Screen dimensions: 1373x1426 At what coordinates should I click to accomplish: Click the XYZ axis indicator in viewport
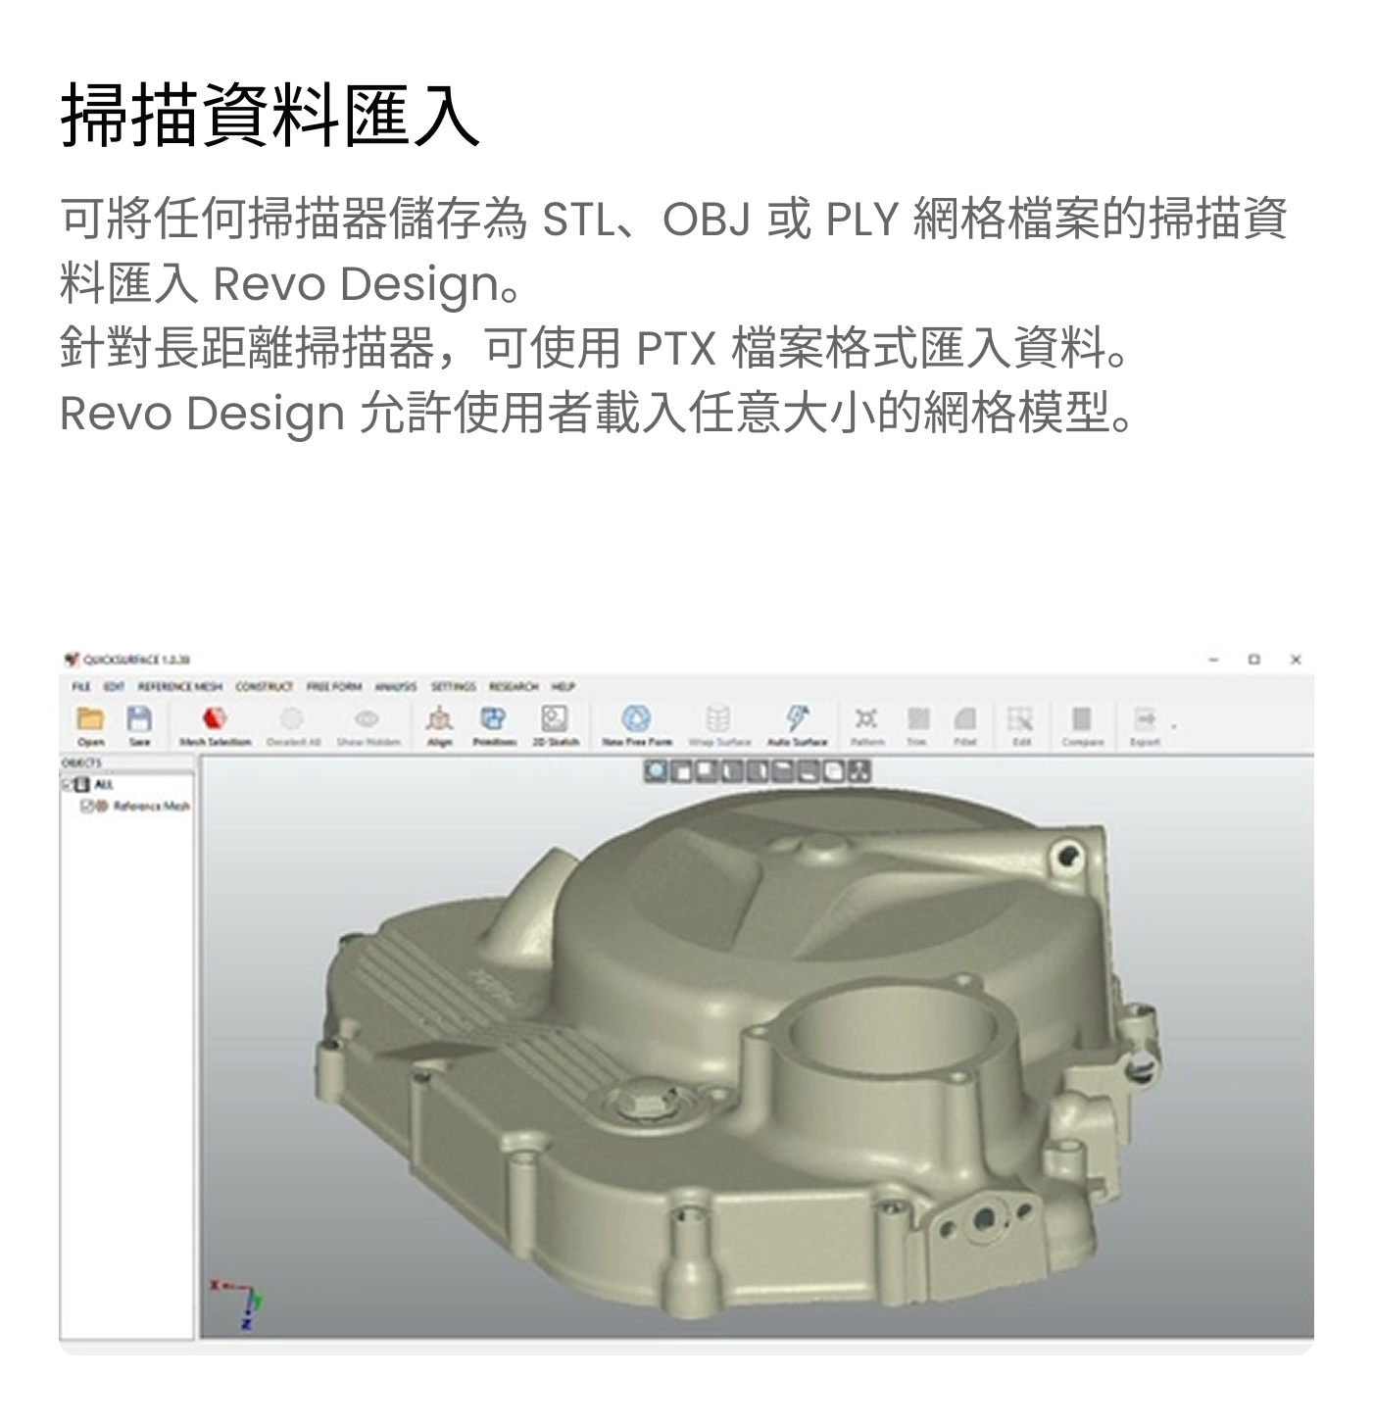(x=237, y=1303)
